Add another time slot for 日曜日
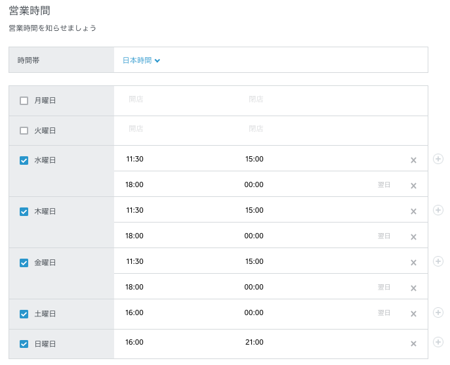Viewport: 450px width, 365px height. (438, 342)
